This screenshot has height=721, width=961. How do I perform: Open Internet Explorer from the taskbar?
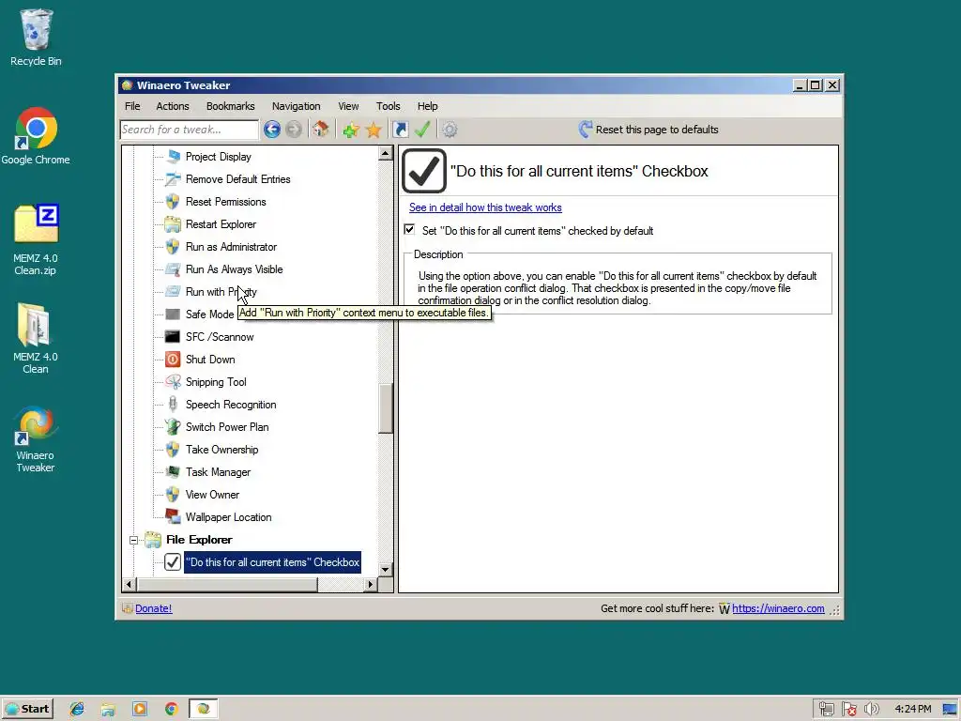77,709
